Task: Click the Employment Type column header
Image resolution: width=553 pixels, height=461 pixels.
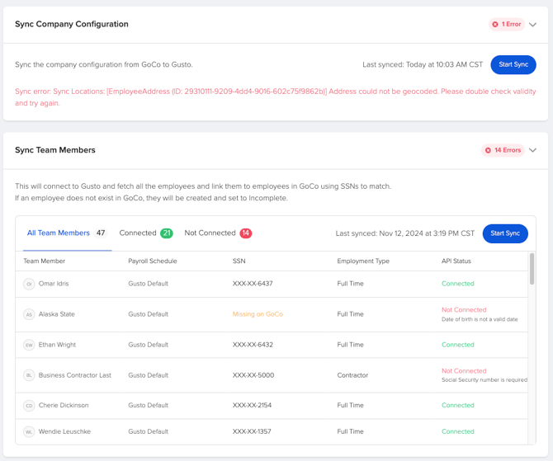Action: click(x=363, y=261)
